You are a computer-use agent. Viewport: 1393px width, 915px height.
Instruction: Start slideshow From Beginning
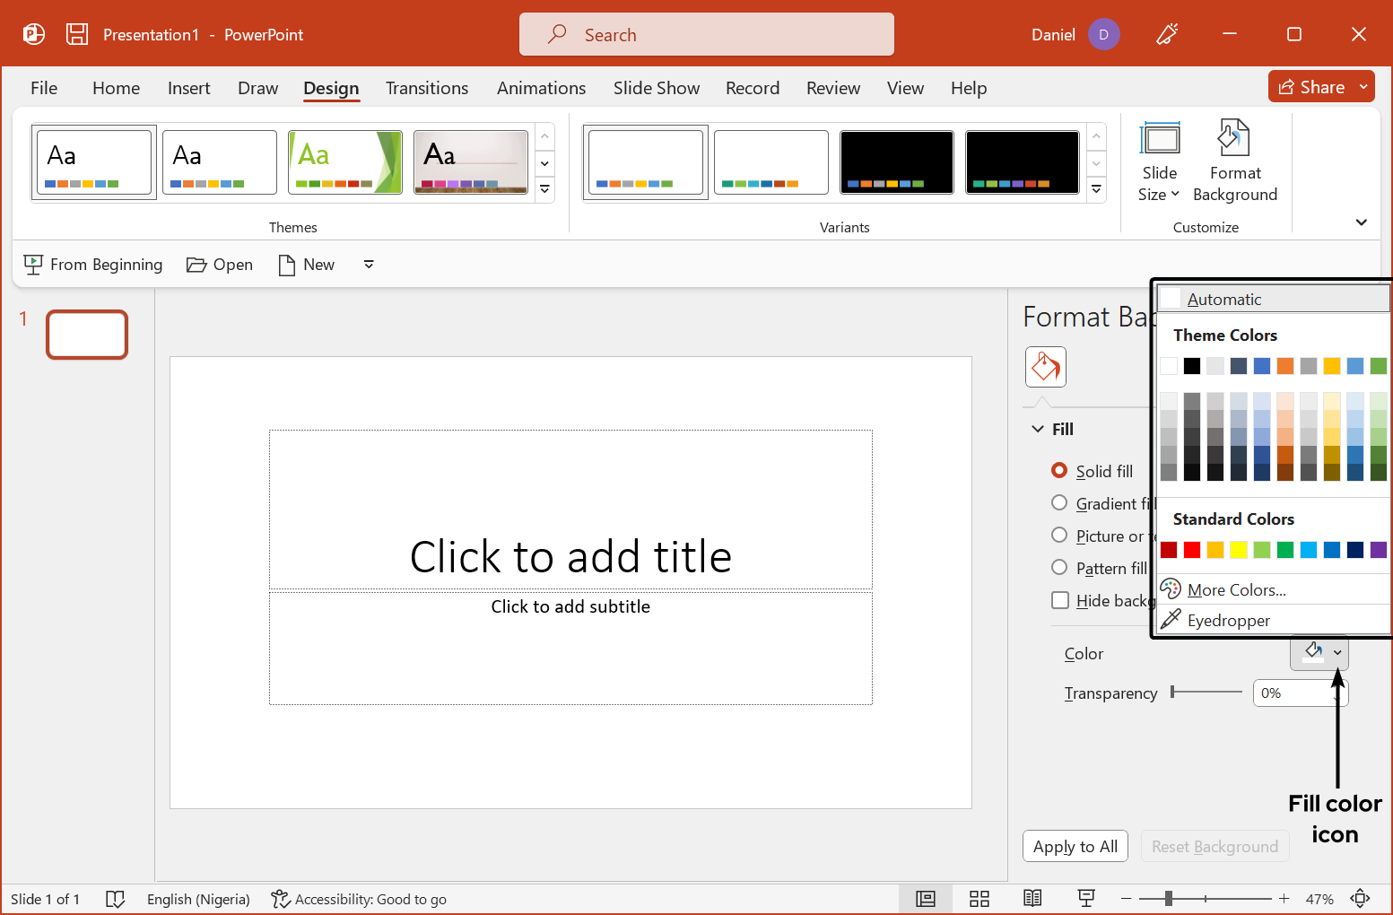click(93, 265)
